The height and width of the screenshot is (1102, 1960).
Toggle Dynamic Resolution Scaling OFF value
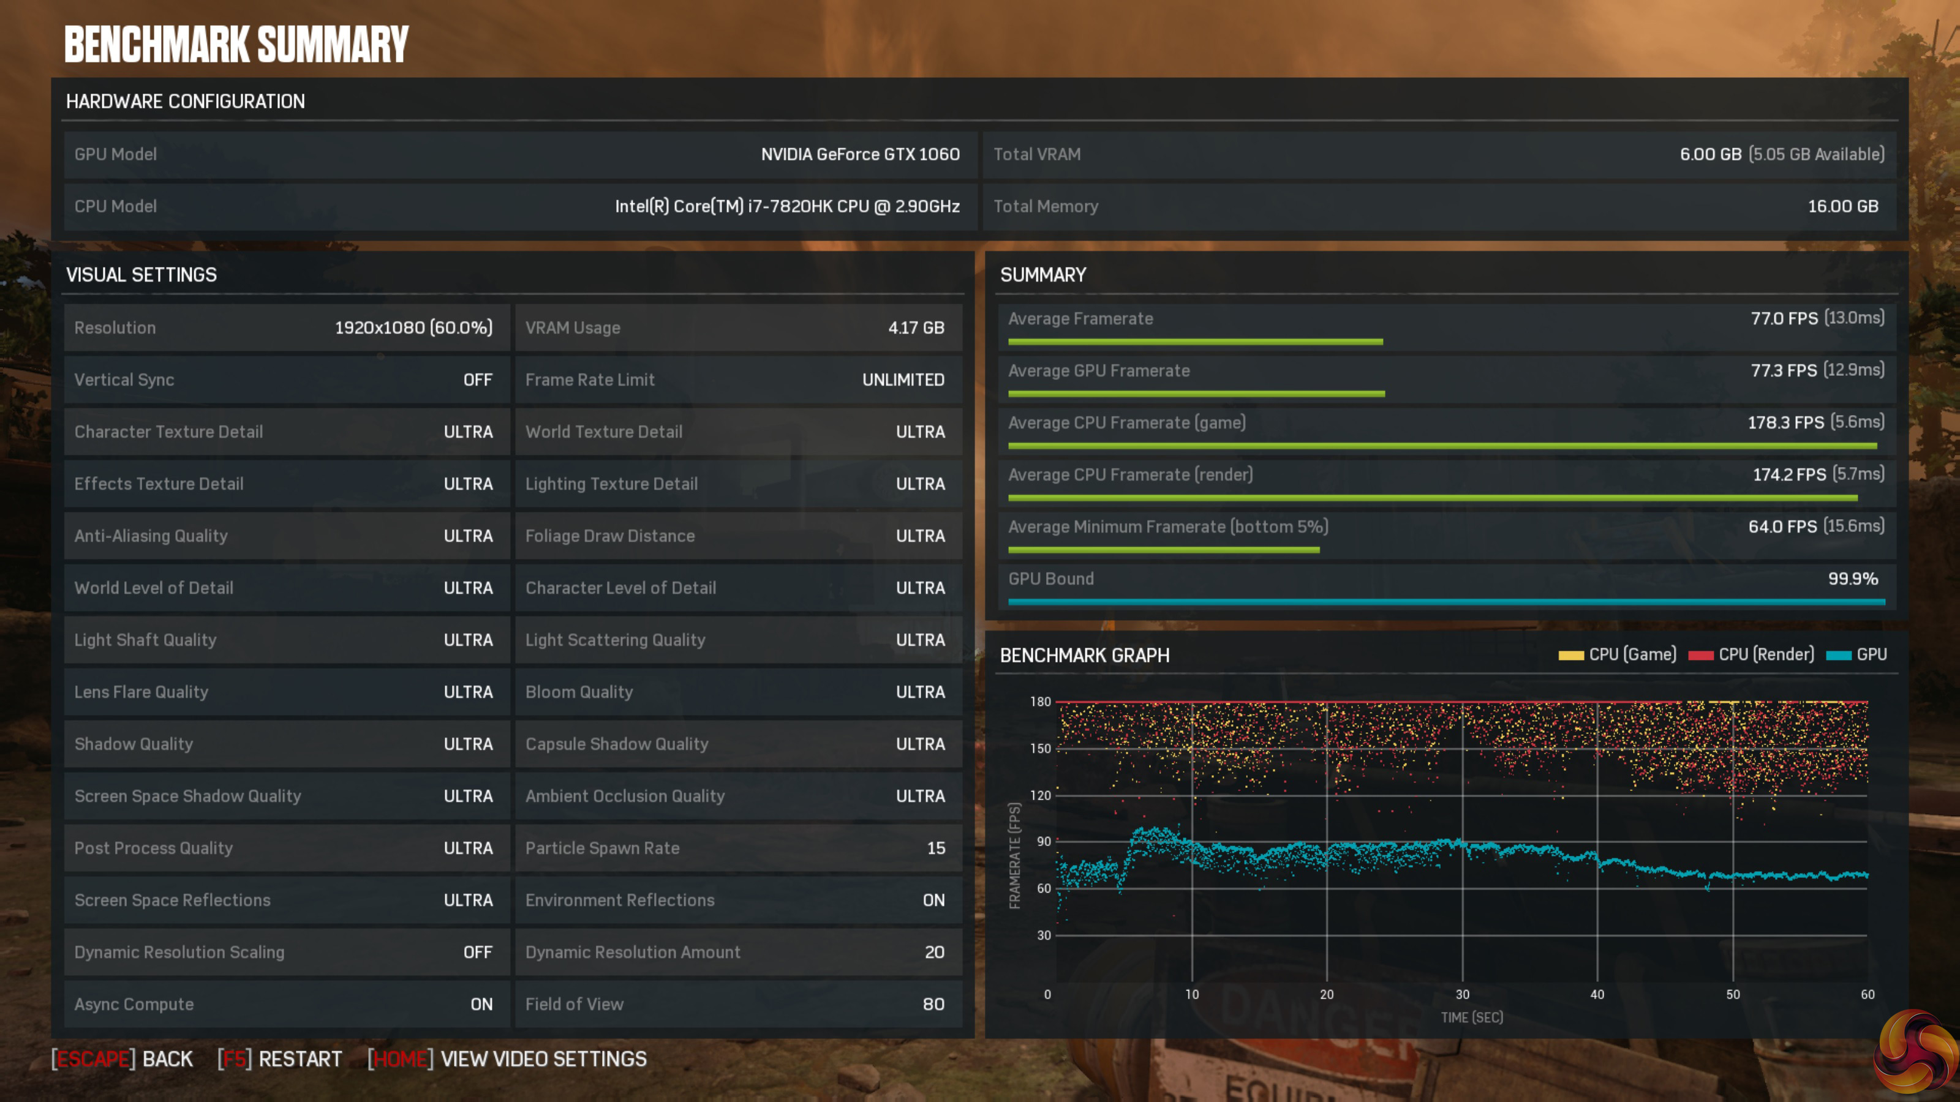pyautogui.click(x=478, y=952)
